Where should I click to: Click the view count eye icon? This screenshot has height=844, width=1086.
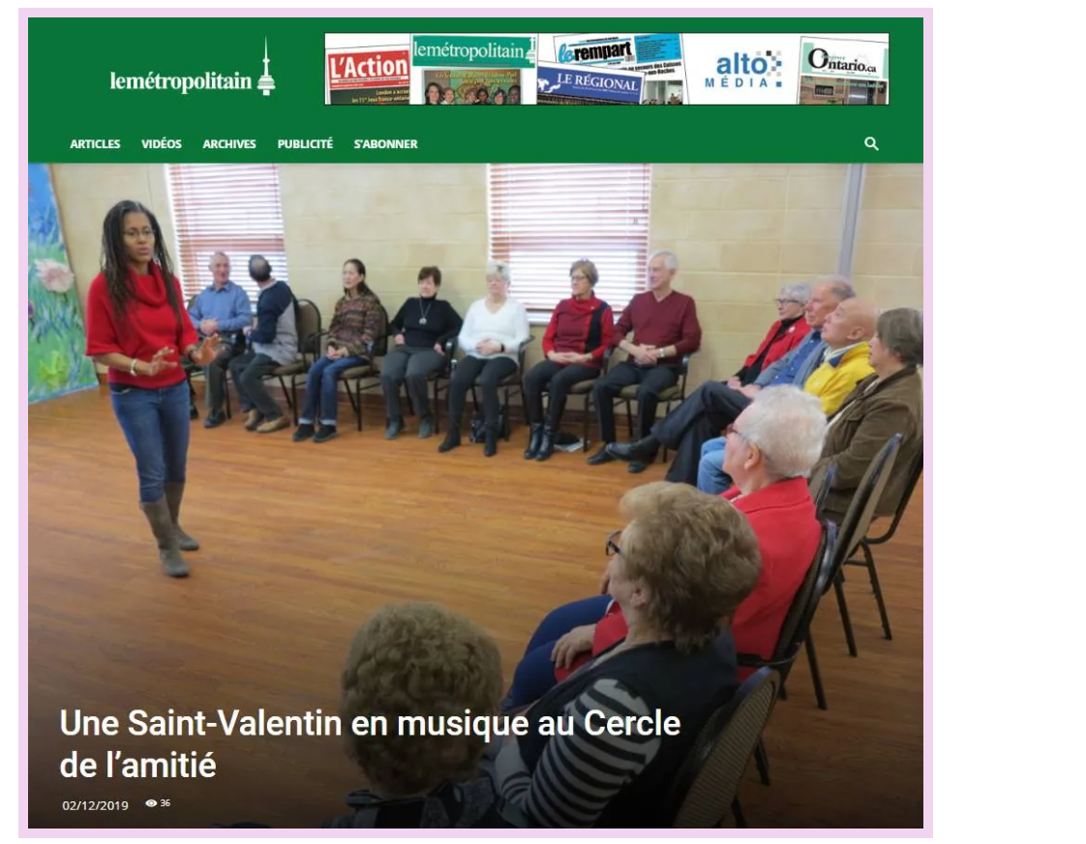click(151, 803)
